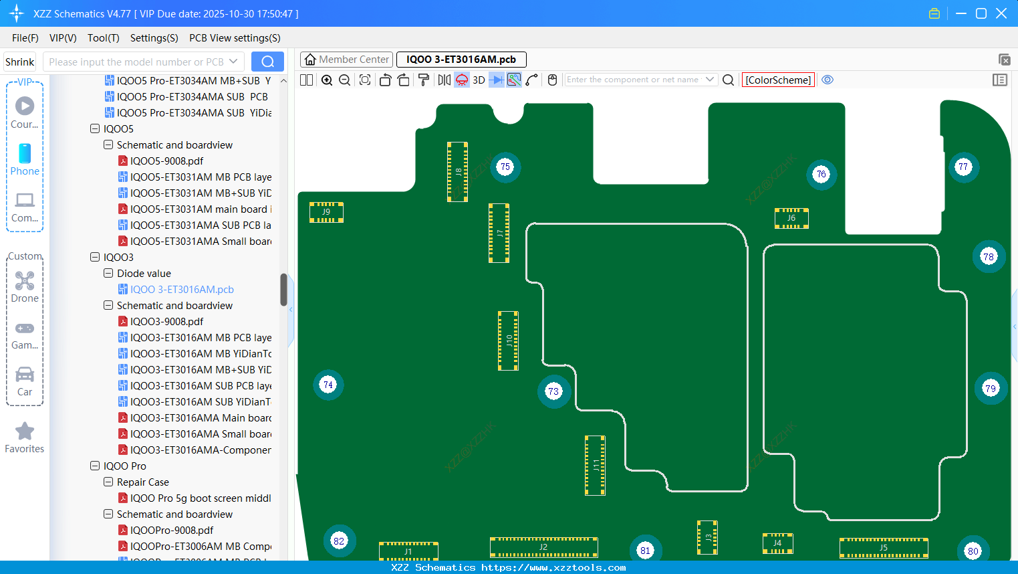Collapse IQOO5 Schematic and boardview folder
1018x574 pixels.
pos(108,145)
